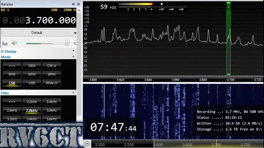The image size is (264, 148).
Task: Select SAM demodulation mode
Action: pyautogui.click(x=32, y=66)
